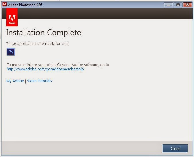Open the My Adobe link

[x=15, y=81]
